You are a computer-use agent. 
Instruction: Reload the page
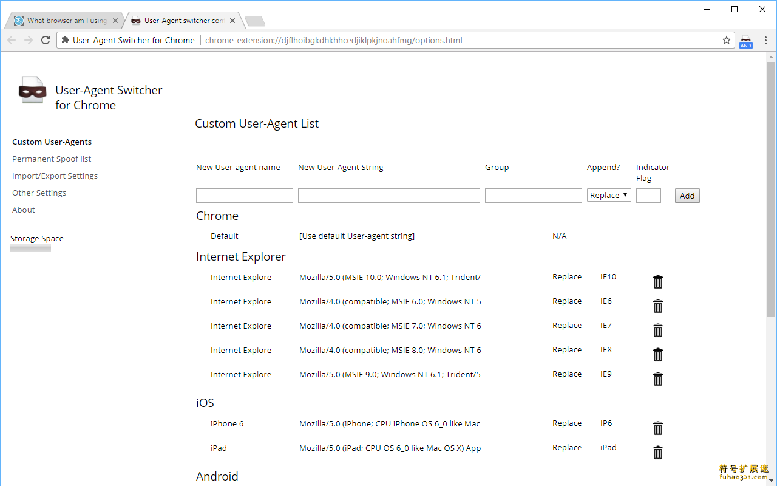(46, 40)
